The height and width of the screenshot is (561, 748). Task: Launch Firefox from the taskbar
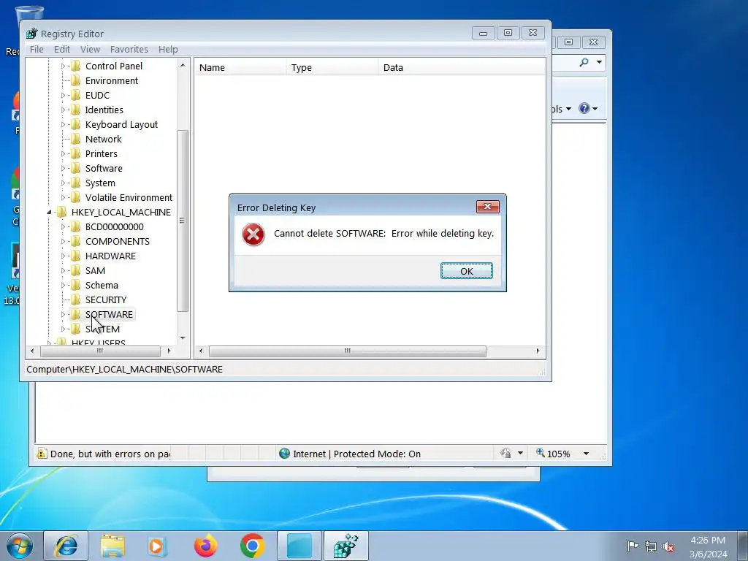coord(205,546)
